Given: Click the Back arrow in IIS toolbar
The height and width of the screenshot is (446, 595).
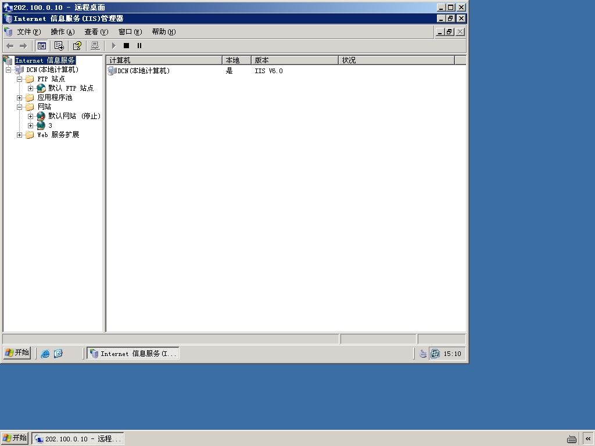Looking at the screenshot, I should (10, 46).
